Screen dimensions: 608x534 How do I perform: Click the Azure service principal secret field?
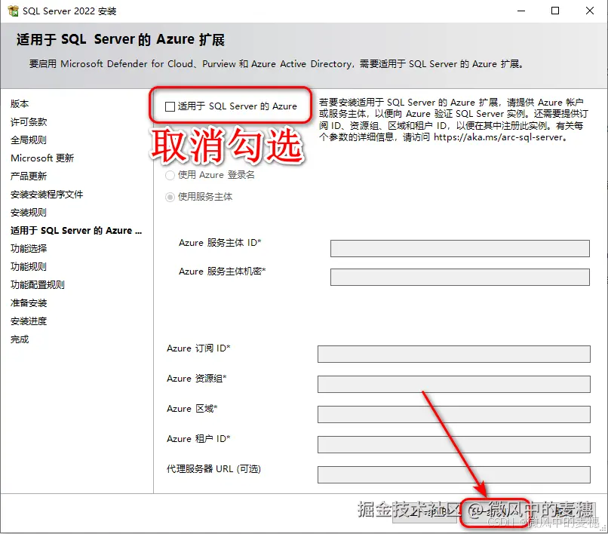click(460, 277)
